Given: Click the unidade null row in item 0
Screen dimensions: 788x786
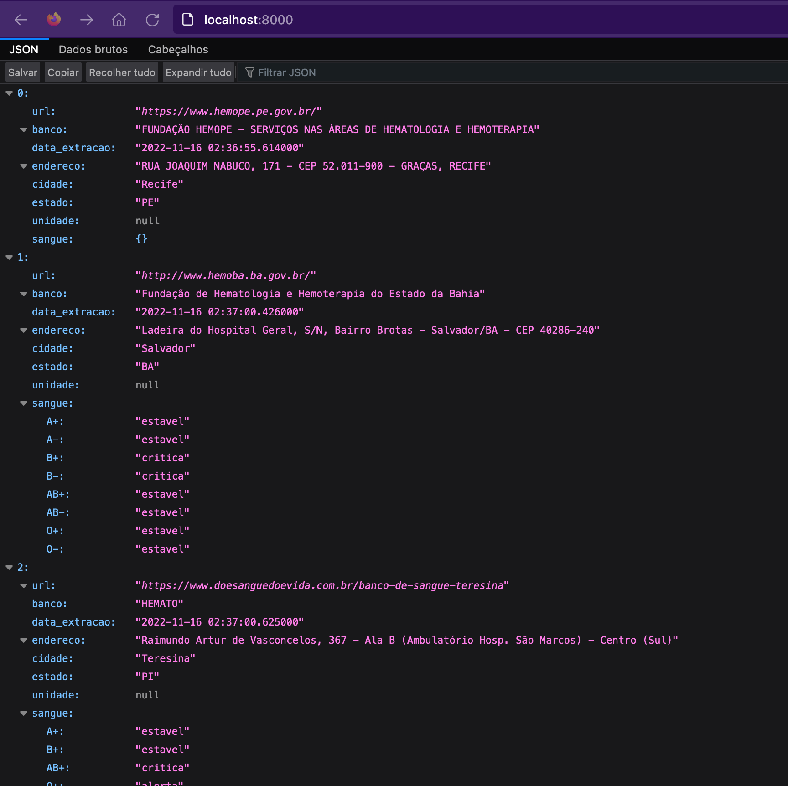Looking at the screenshot, I should [394, 221].
